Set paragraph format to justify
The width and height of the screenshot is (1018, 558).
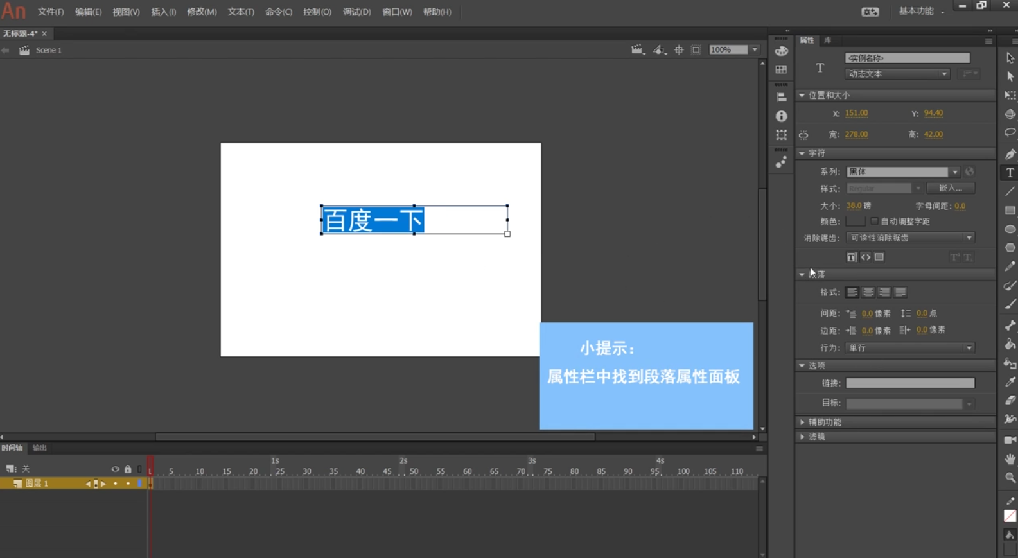pos(900,292)
